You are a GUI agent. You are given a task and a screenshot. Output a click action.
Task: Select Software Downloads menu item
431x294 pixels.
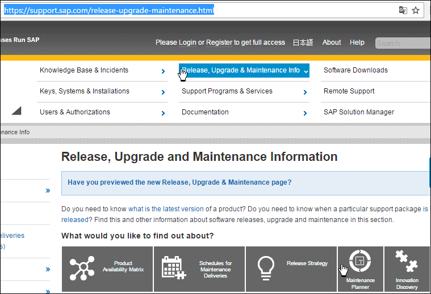click(355, 70)
